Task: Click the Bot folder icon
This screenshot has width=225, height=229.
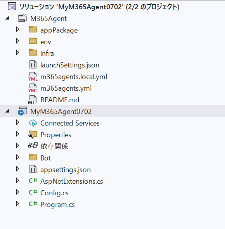Action: (33, 157)
